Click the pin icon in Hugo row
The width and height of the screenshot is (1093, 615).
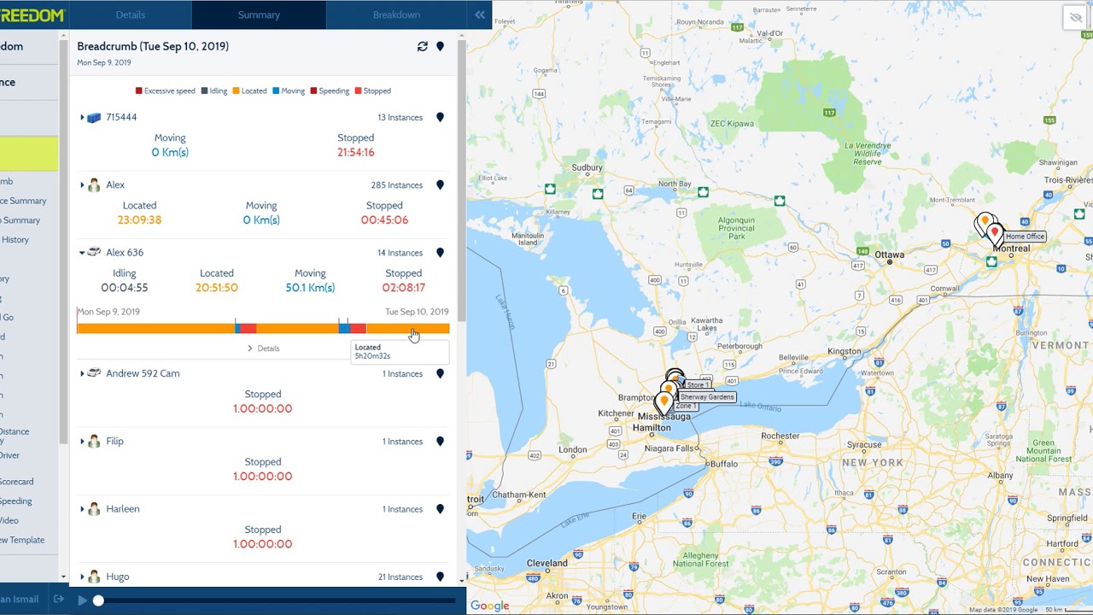pos(440,577)
